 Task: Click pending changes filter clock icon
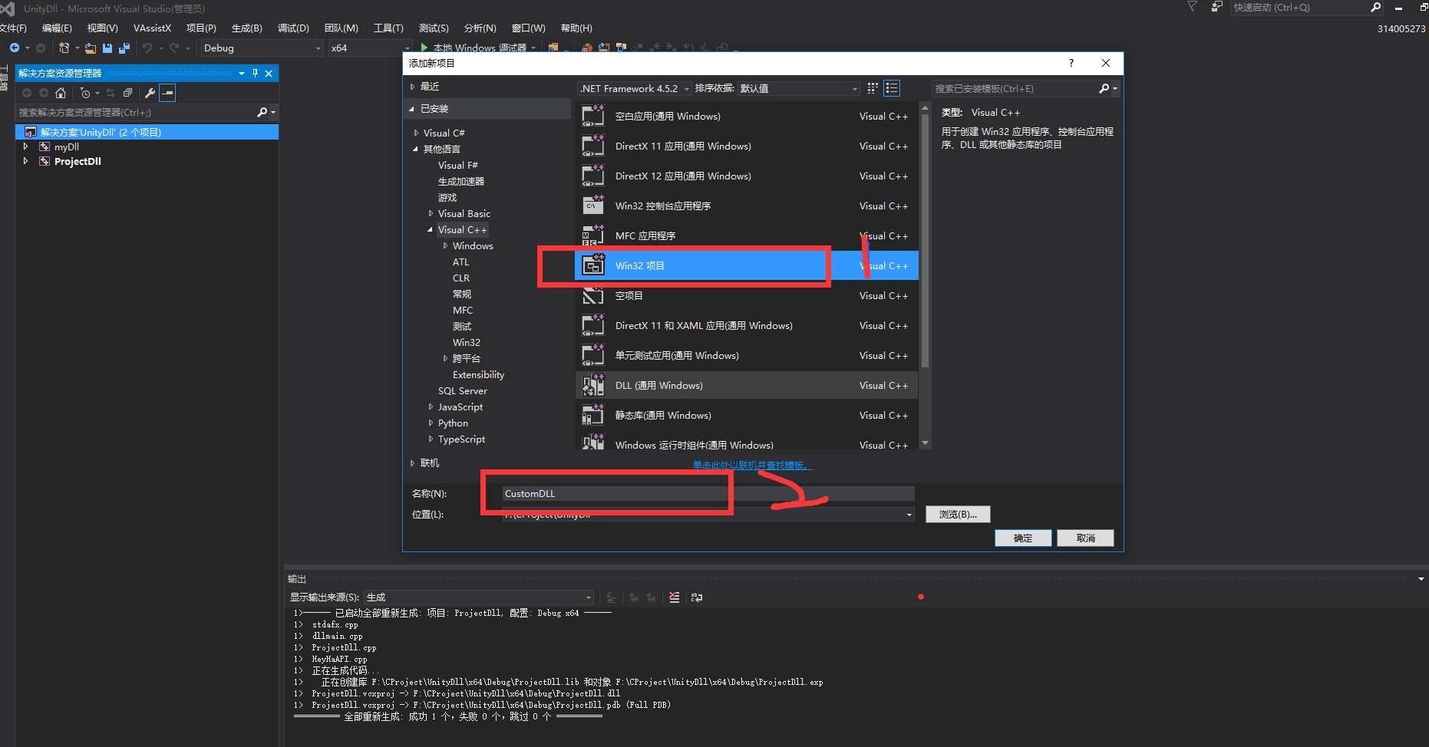85,93
